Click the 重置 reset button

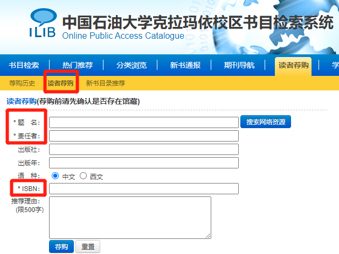[x=87, y=247]
